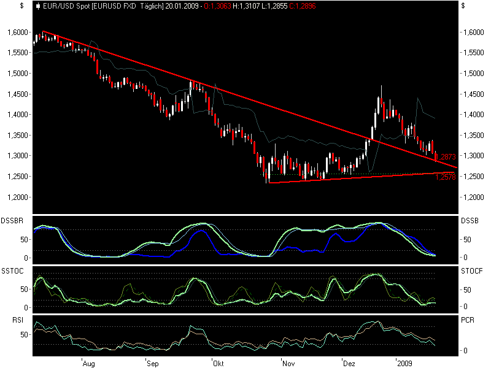The height and width of the screenshot is (368, 491).
Task: Click the 50 level beneath the RSI label
Action: coord(24,334)
